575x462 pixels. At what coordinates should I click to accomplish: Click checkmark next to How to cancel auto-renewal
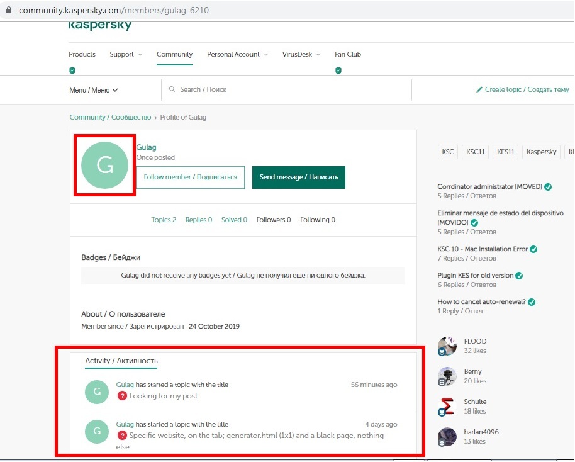(532, 302)
